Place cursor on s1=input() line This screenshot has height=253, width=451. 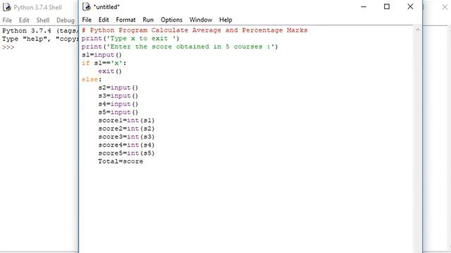point(101,55)
